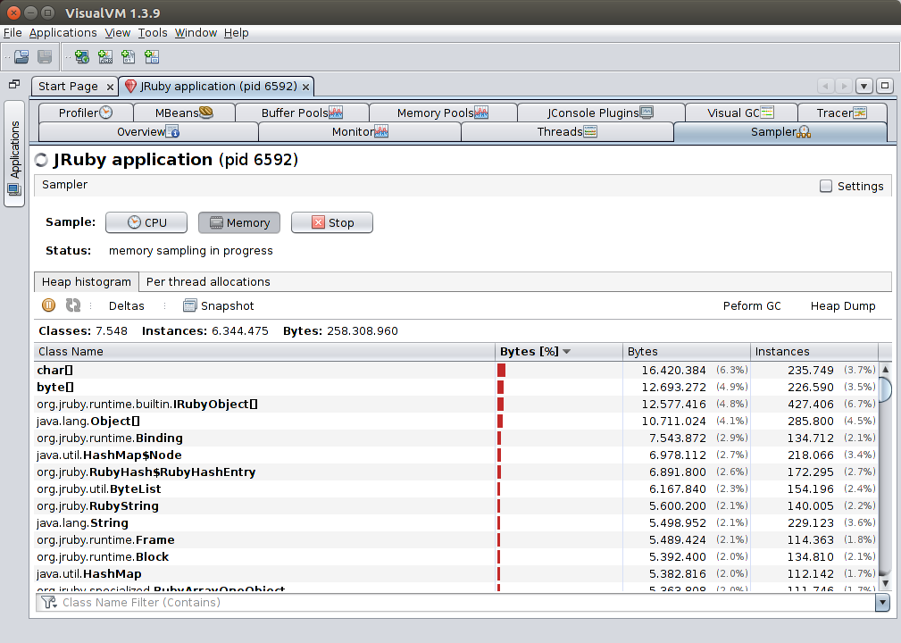Image resolution: width=901 pixels, height=643 pixels.
Task: Select the java.util.HashMap$Node row
Action: (456, 455)
